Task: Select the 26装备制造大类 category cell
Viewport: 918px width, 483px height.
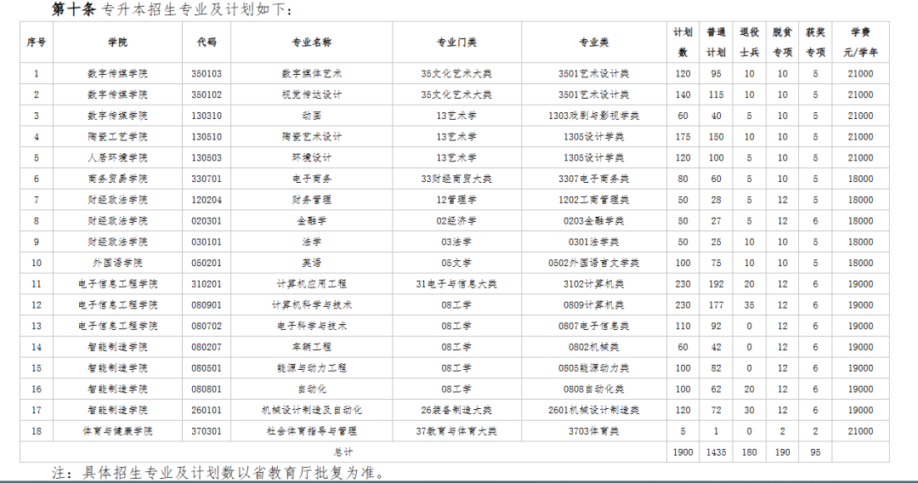Action: click(x=456, y=411)
